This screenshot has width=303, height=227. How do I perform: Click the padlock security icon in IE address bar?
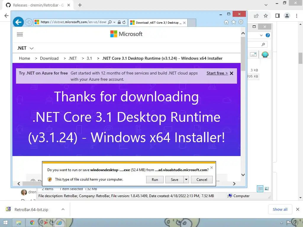(x=119, y=22)
